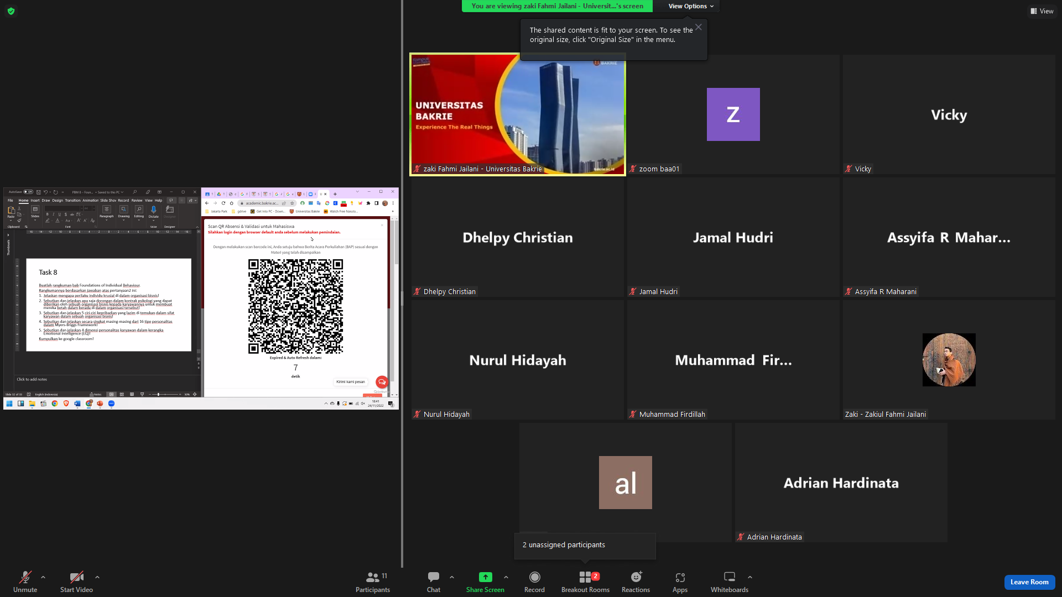This screenshot has height=597, width=1062.
Task: Open the Participants panel
Action: 373,582
